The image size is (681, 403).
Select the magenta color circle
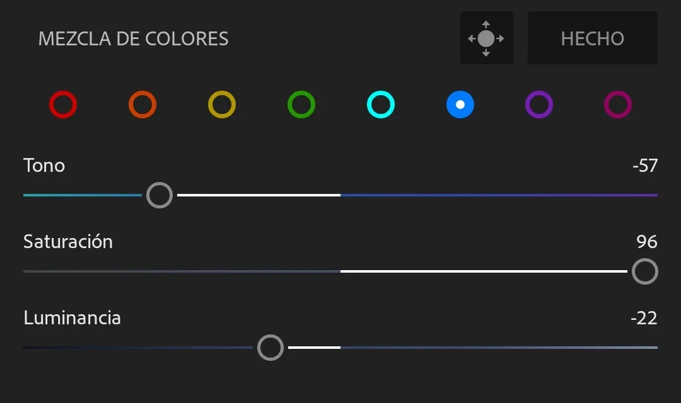click(618, 105)
